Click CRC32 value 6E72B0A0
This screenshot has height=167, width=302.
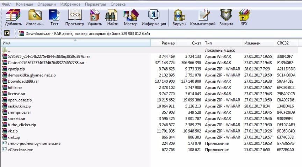[286, 150]
